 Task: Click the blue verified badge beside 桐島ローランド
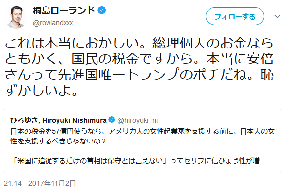(102, 10)
